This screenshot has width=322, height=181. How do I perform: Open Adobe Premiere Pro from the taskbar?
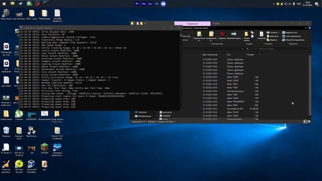pyautogui.click(x=137, y=4)
